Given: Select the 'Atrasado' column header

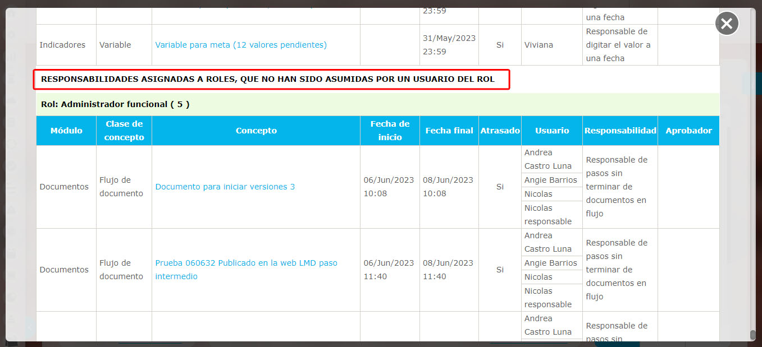Looking at the screenshot, I should 500,131.
